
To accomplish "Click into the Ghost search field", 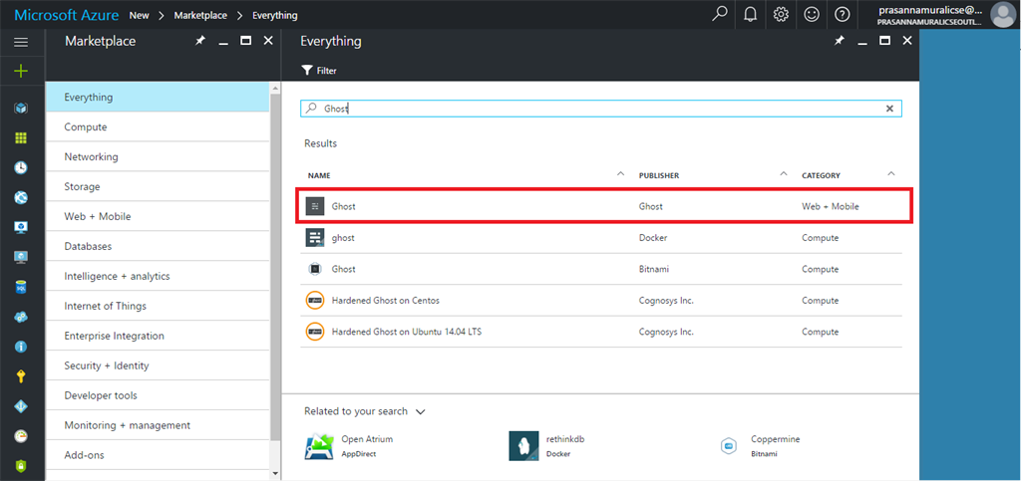I will [x=598, y=109].
